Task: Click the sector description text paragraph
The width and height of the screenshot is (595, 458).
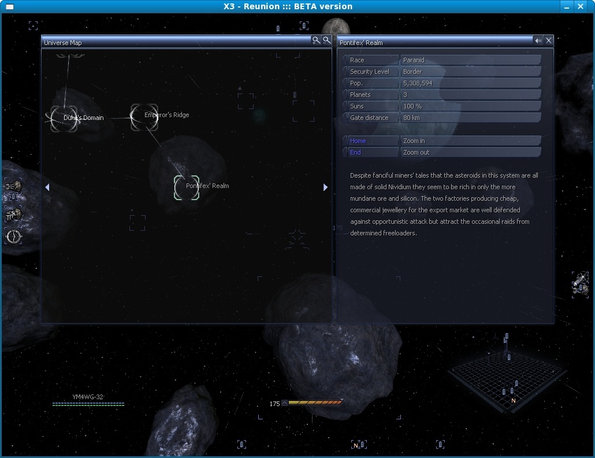Action: click(x=444, y=204)
